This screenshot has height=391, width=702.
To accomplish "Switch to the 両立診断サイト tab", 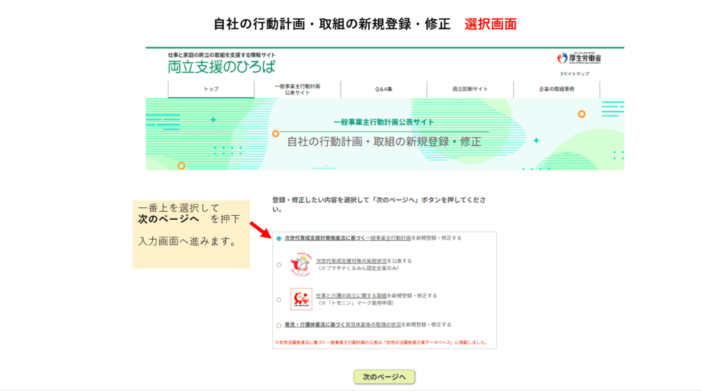I will click(x=470, y=90).
